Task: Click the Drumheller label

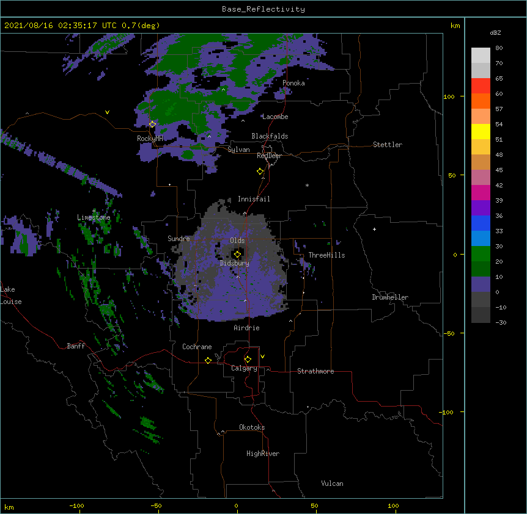Action: (x=390, y=297)
